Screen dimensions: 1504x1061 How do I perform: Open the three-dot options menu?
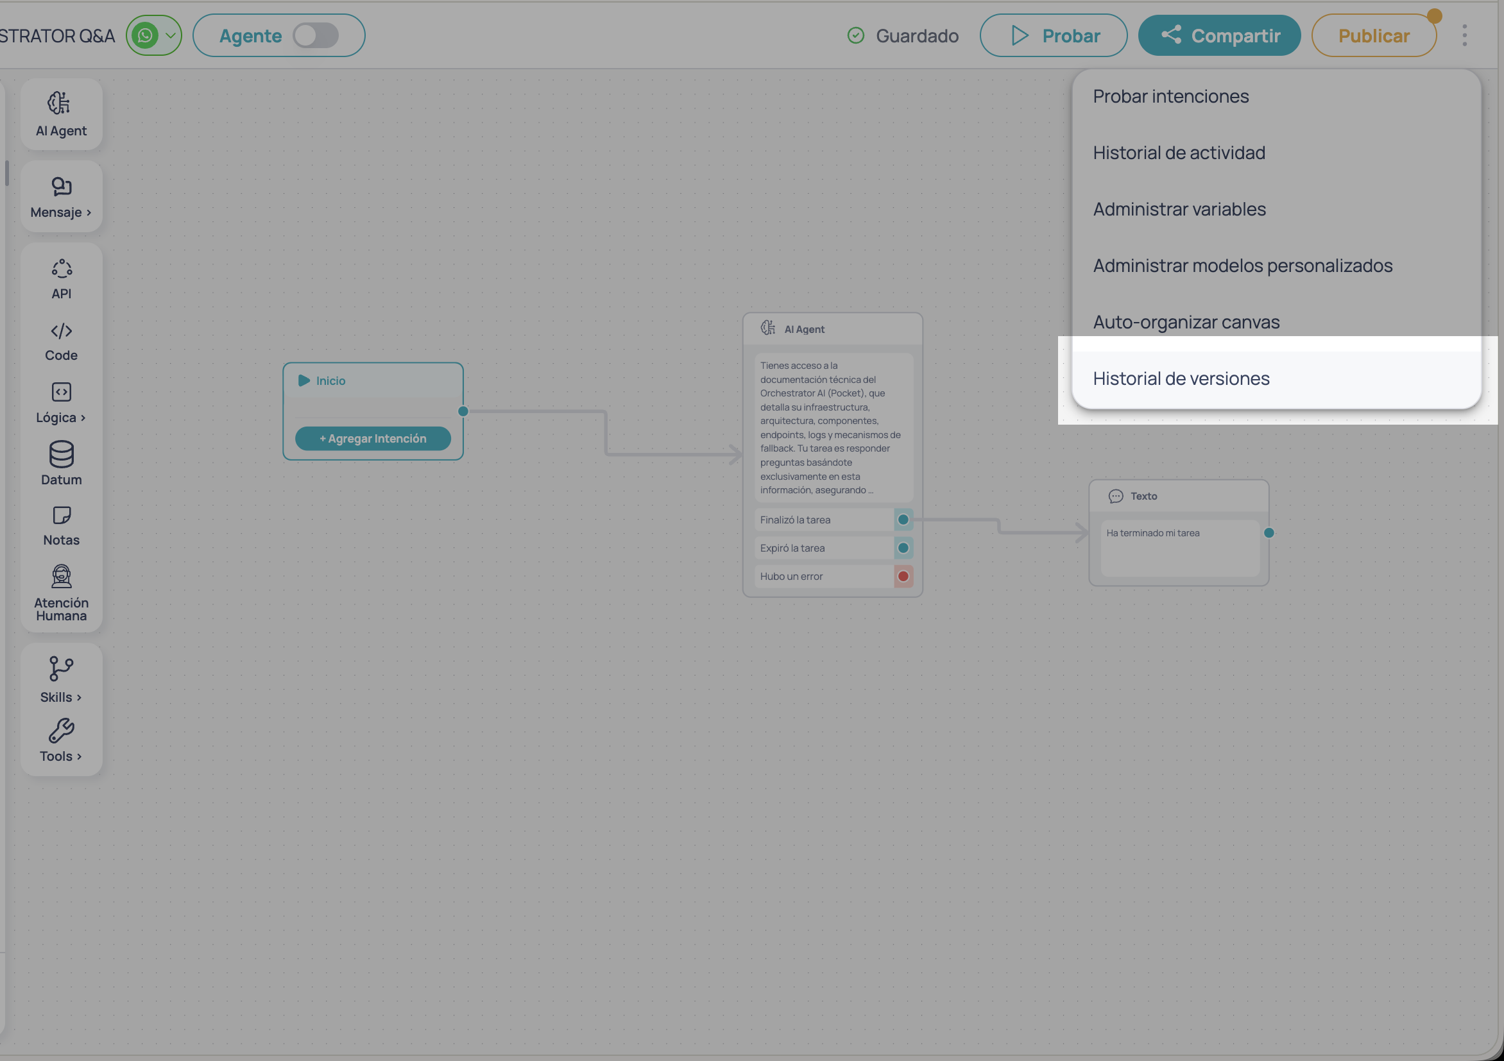[1465, 35]
